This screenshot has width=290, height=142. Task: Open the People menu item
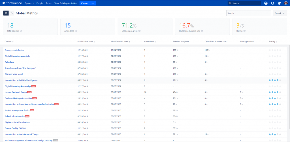(40, 3)
